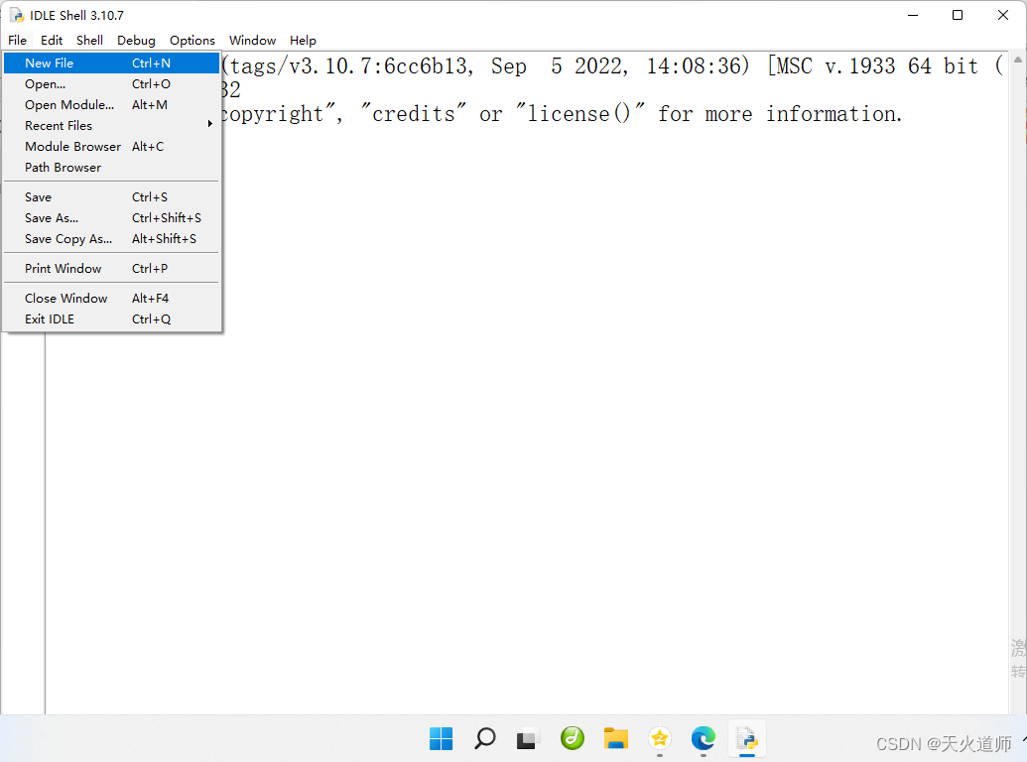The image size is (1027, 762).
Task: Choose Save in the File menu
Action: point(111,197)
